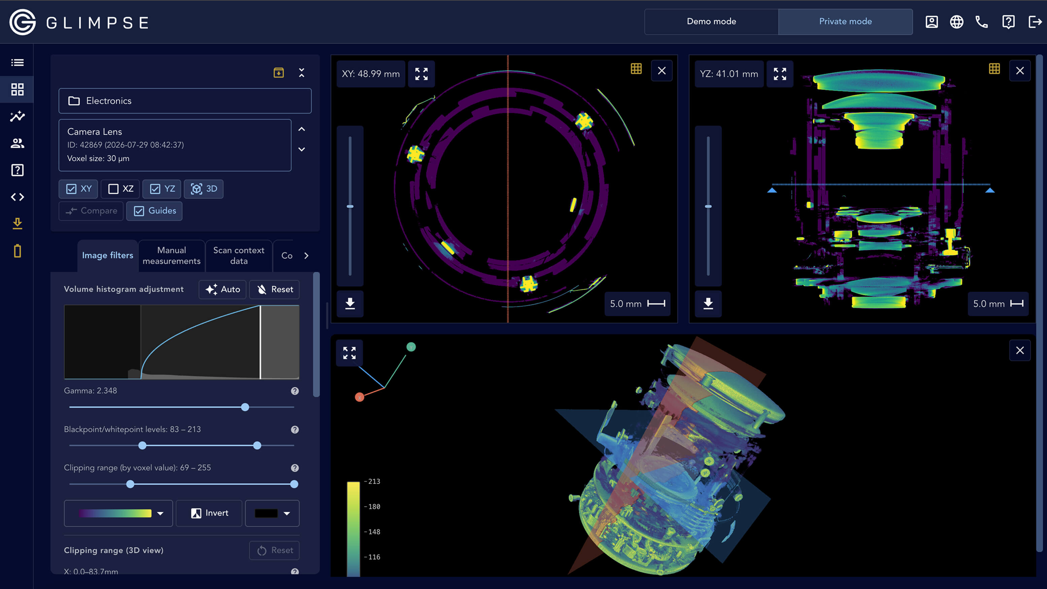Open the list view in the sidebar
This screenshot has height=589, width=1047.
click(x=17, y=63)
